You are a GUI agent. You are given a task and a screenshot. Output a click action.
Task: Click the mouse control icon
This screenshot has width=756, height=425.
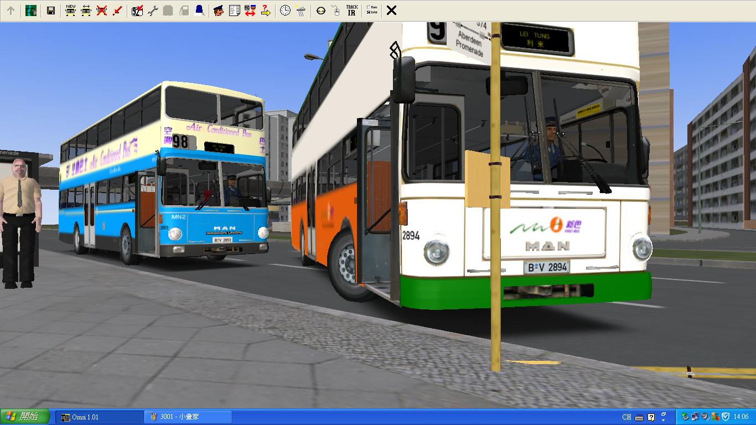coord(336,11)
